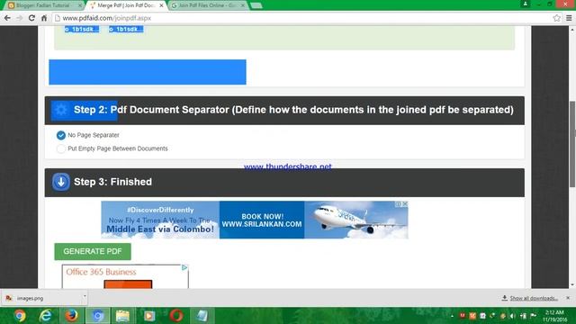The image size is (576, 324).
Task: Open Firefox from the taskbar
Action: [x=71, y=316]
